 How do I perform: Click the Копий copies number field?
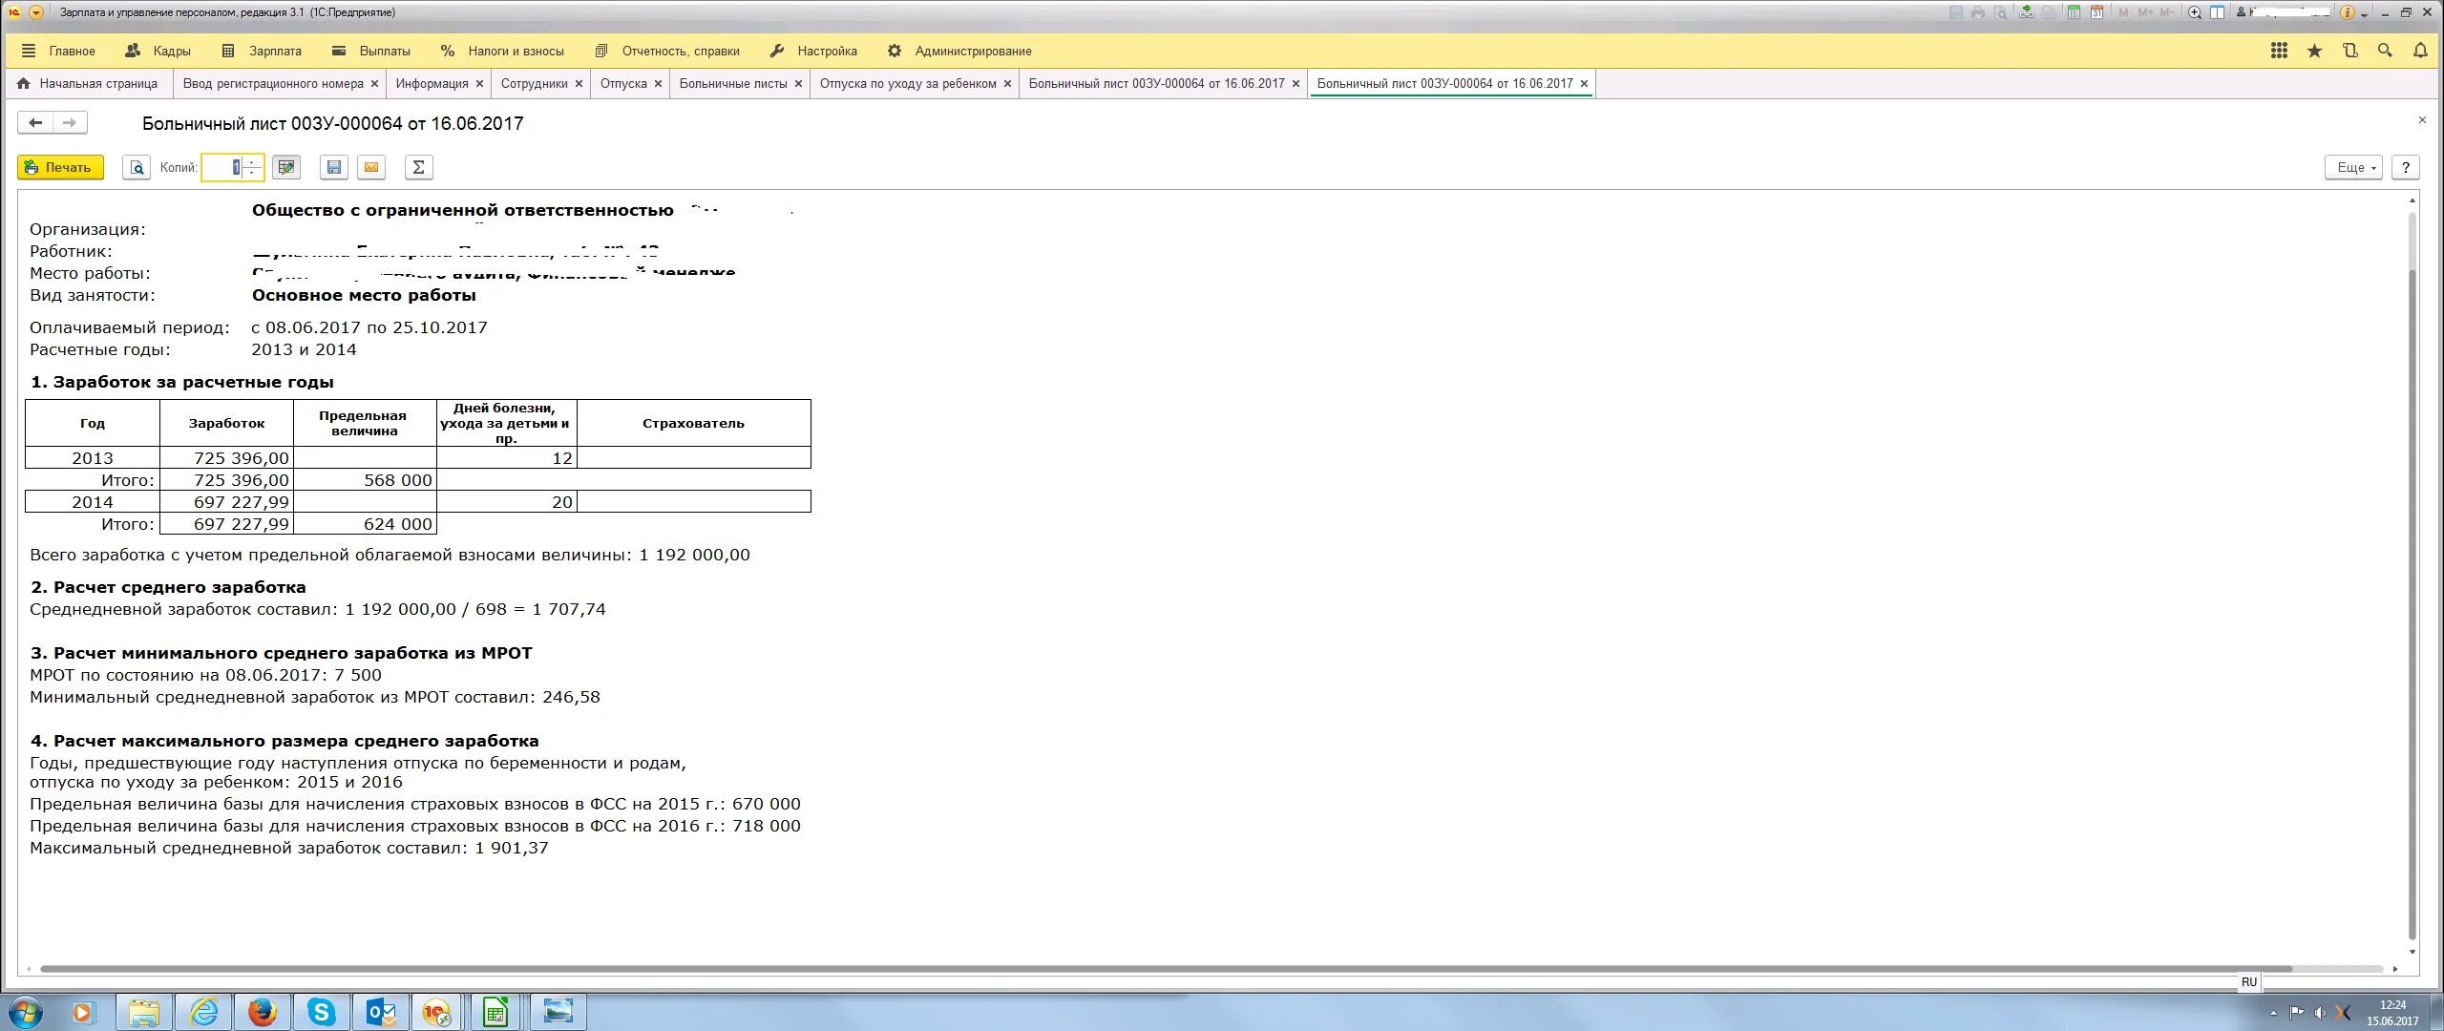(x=221, y=167)
